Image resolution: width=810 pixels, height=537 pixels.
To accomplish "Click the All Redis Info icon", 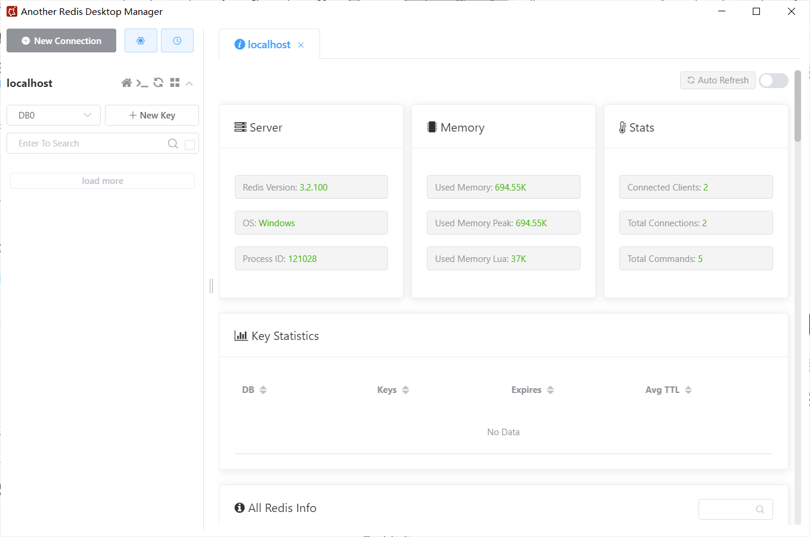I will (x=240, y=508).
